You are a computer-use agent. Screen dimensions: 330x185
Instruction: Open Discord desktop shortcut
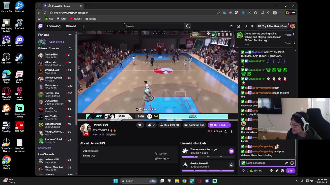pyautogui.click(x=20, y=41)
